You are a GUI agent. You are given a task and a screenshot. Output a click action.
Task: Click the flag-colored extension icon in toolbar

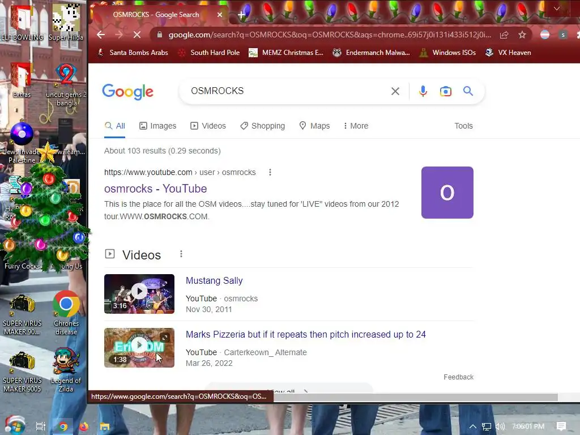tap(545, 35)
